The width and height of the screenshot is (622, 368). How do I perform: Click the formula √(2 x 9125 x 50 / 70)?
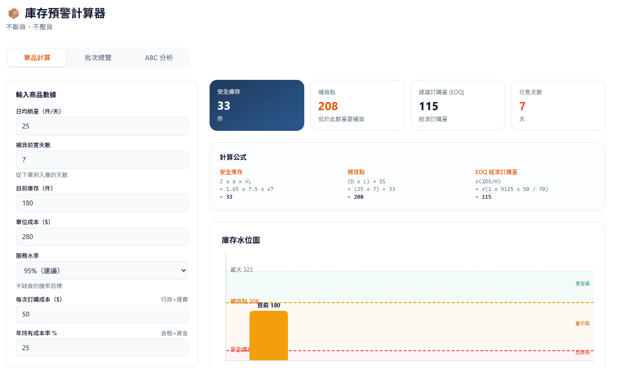click(x=512, y=189)
